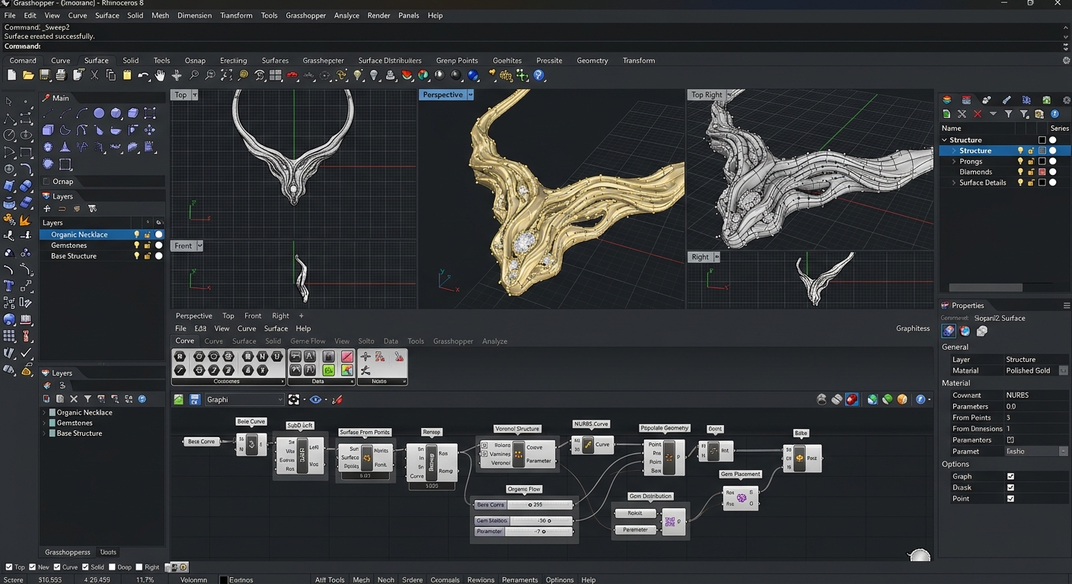Viewport: 1072px width, 584px height.
Task: Click Help at the bottom status bar
Action: point(588,579)
